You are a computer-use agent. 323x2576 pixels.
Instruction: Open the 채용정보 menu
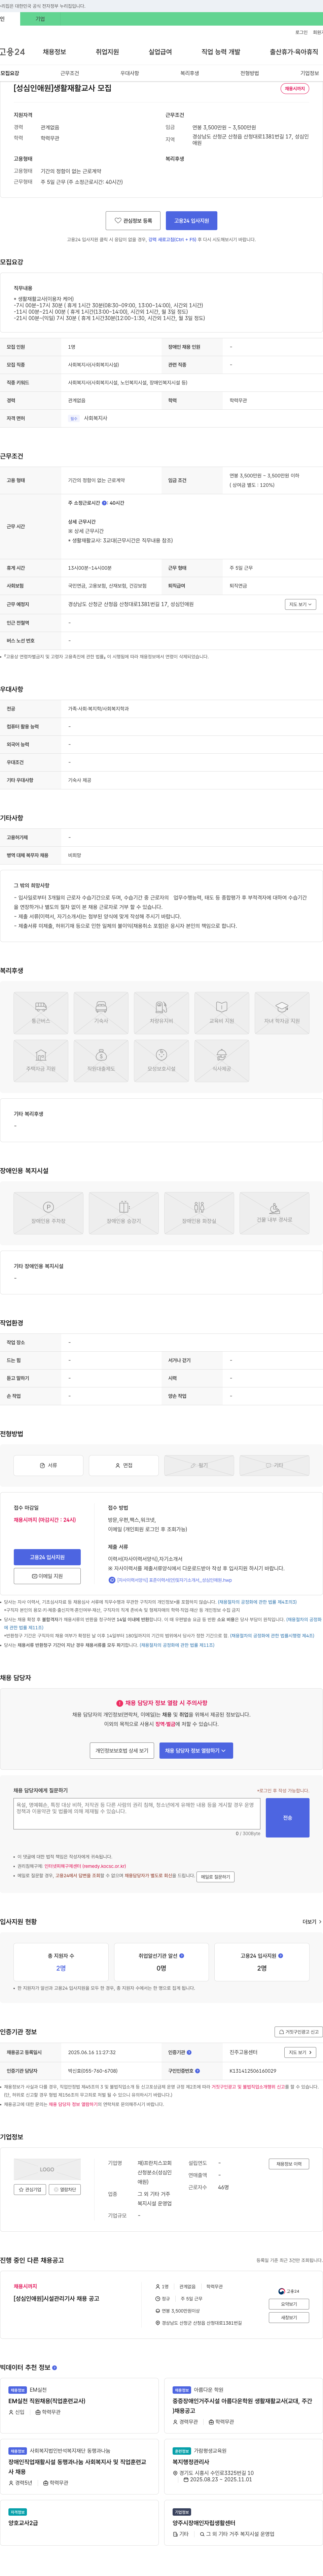pyautogui.click(x=54, y=52)
